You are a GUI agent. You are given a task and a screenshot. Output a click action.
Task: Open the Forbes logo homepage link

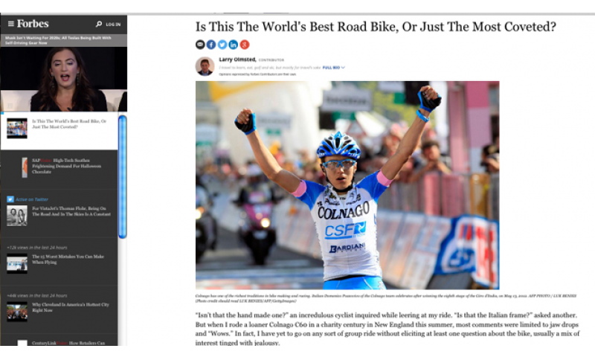tap(33, 24)
